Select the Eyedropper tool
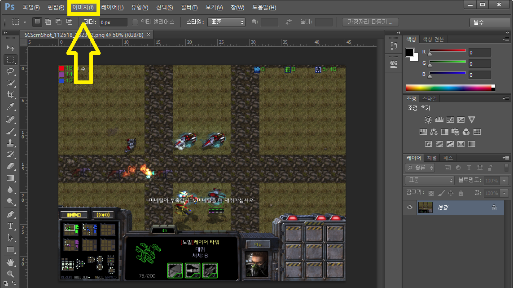 (x=10, y=107)
